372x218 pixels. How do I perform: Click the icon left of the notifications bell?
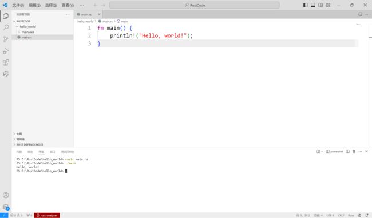(359, 215)
